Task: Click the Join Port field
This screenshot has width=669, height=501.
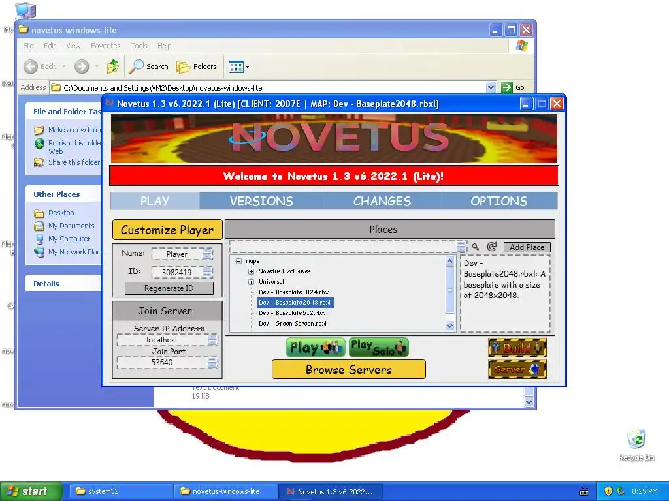Action: click(x=167, y=363)
